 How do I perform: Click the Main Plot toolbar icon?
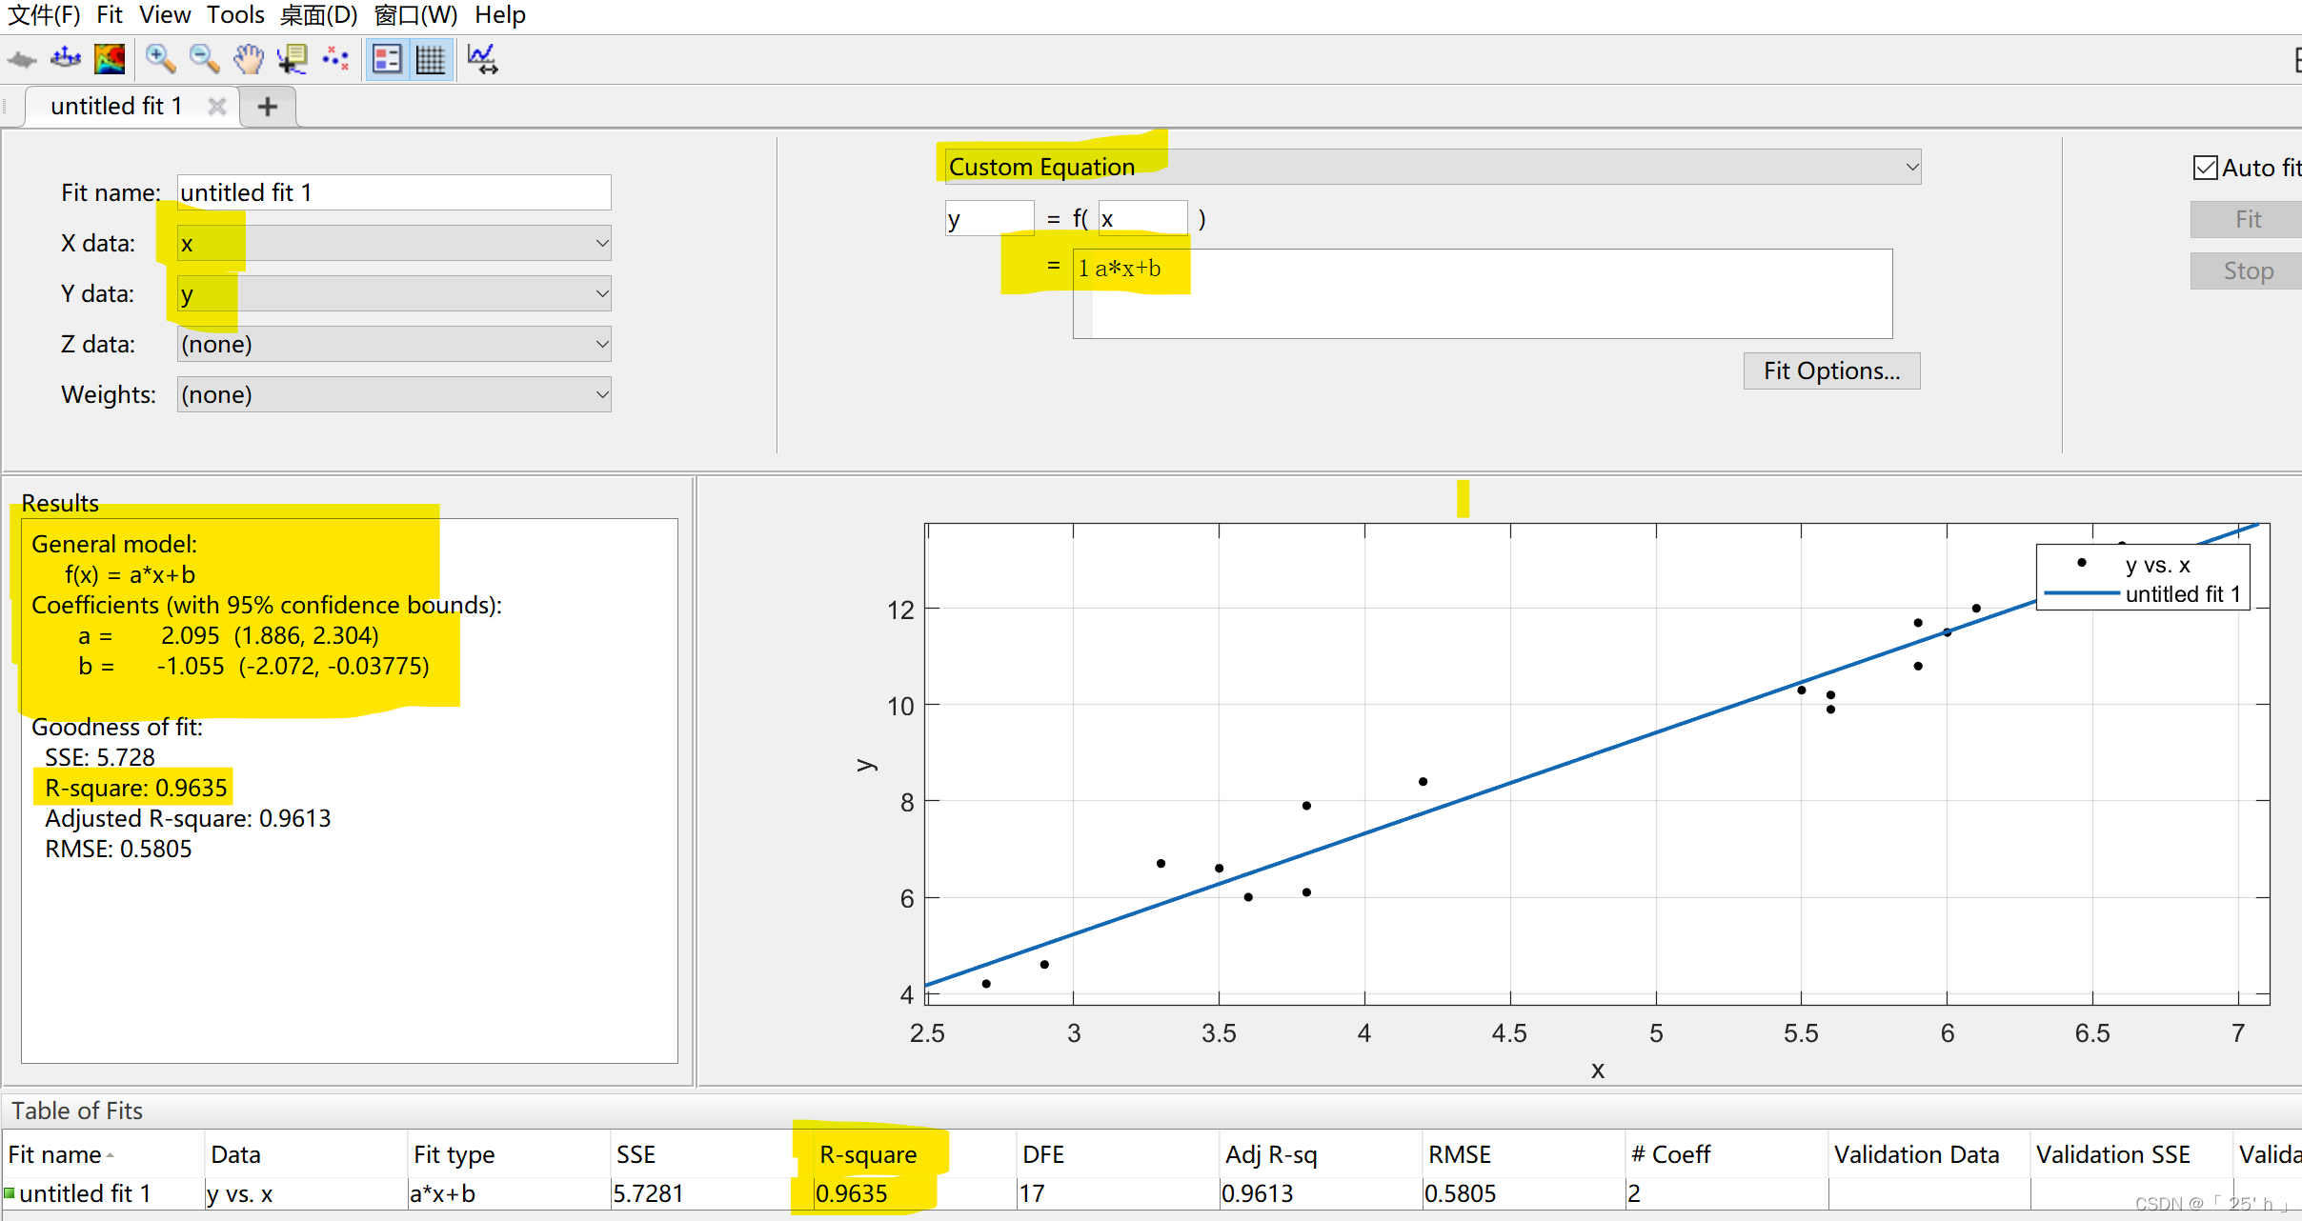point(22,60)
